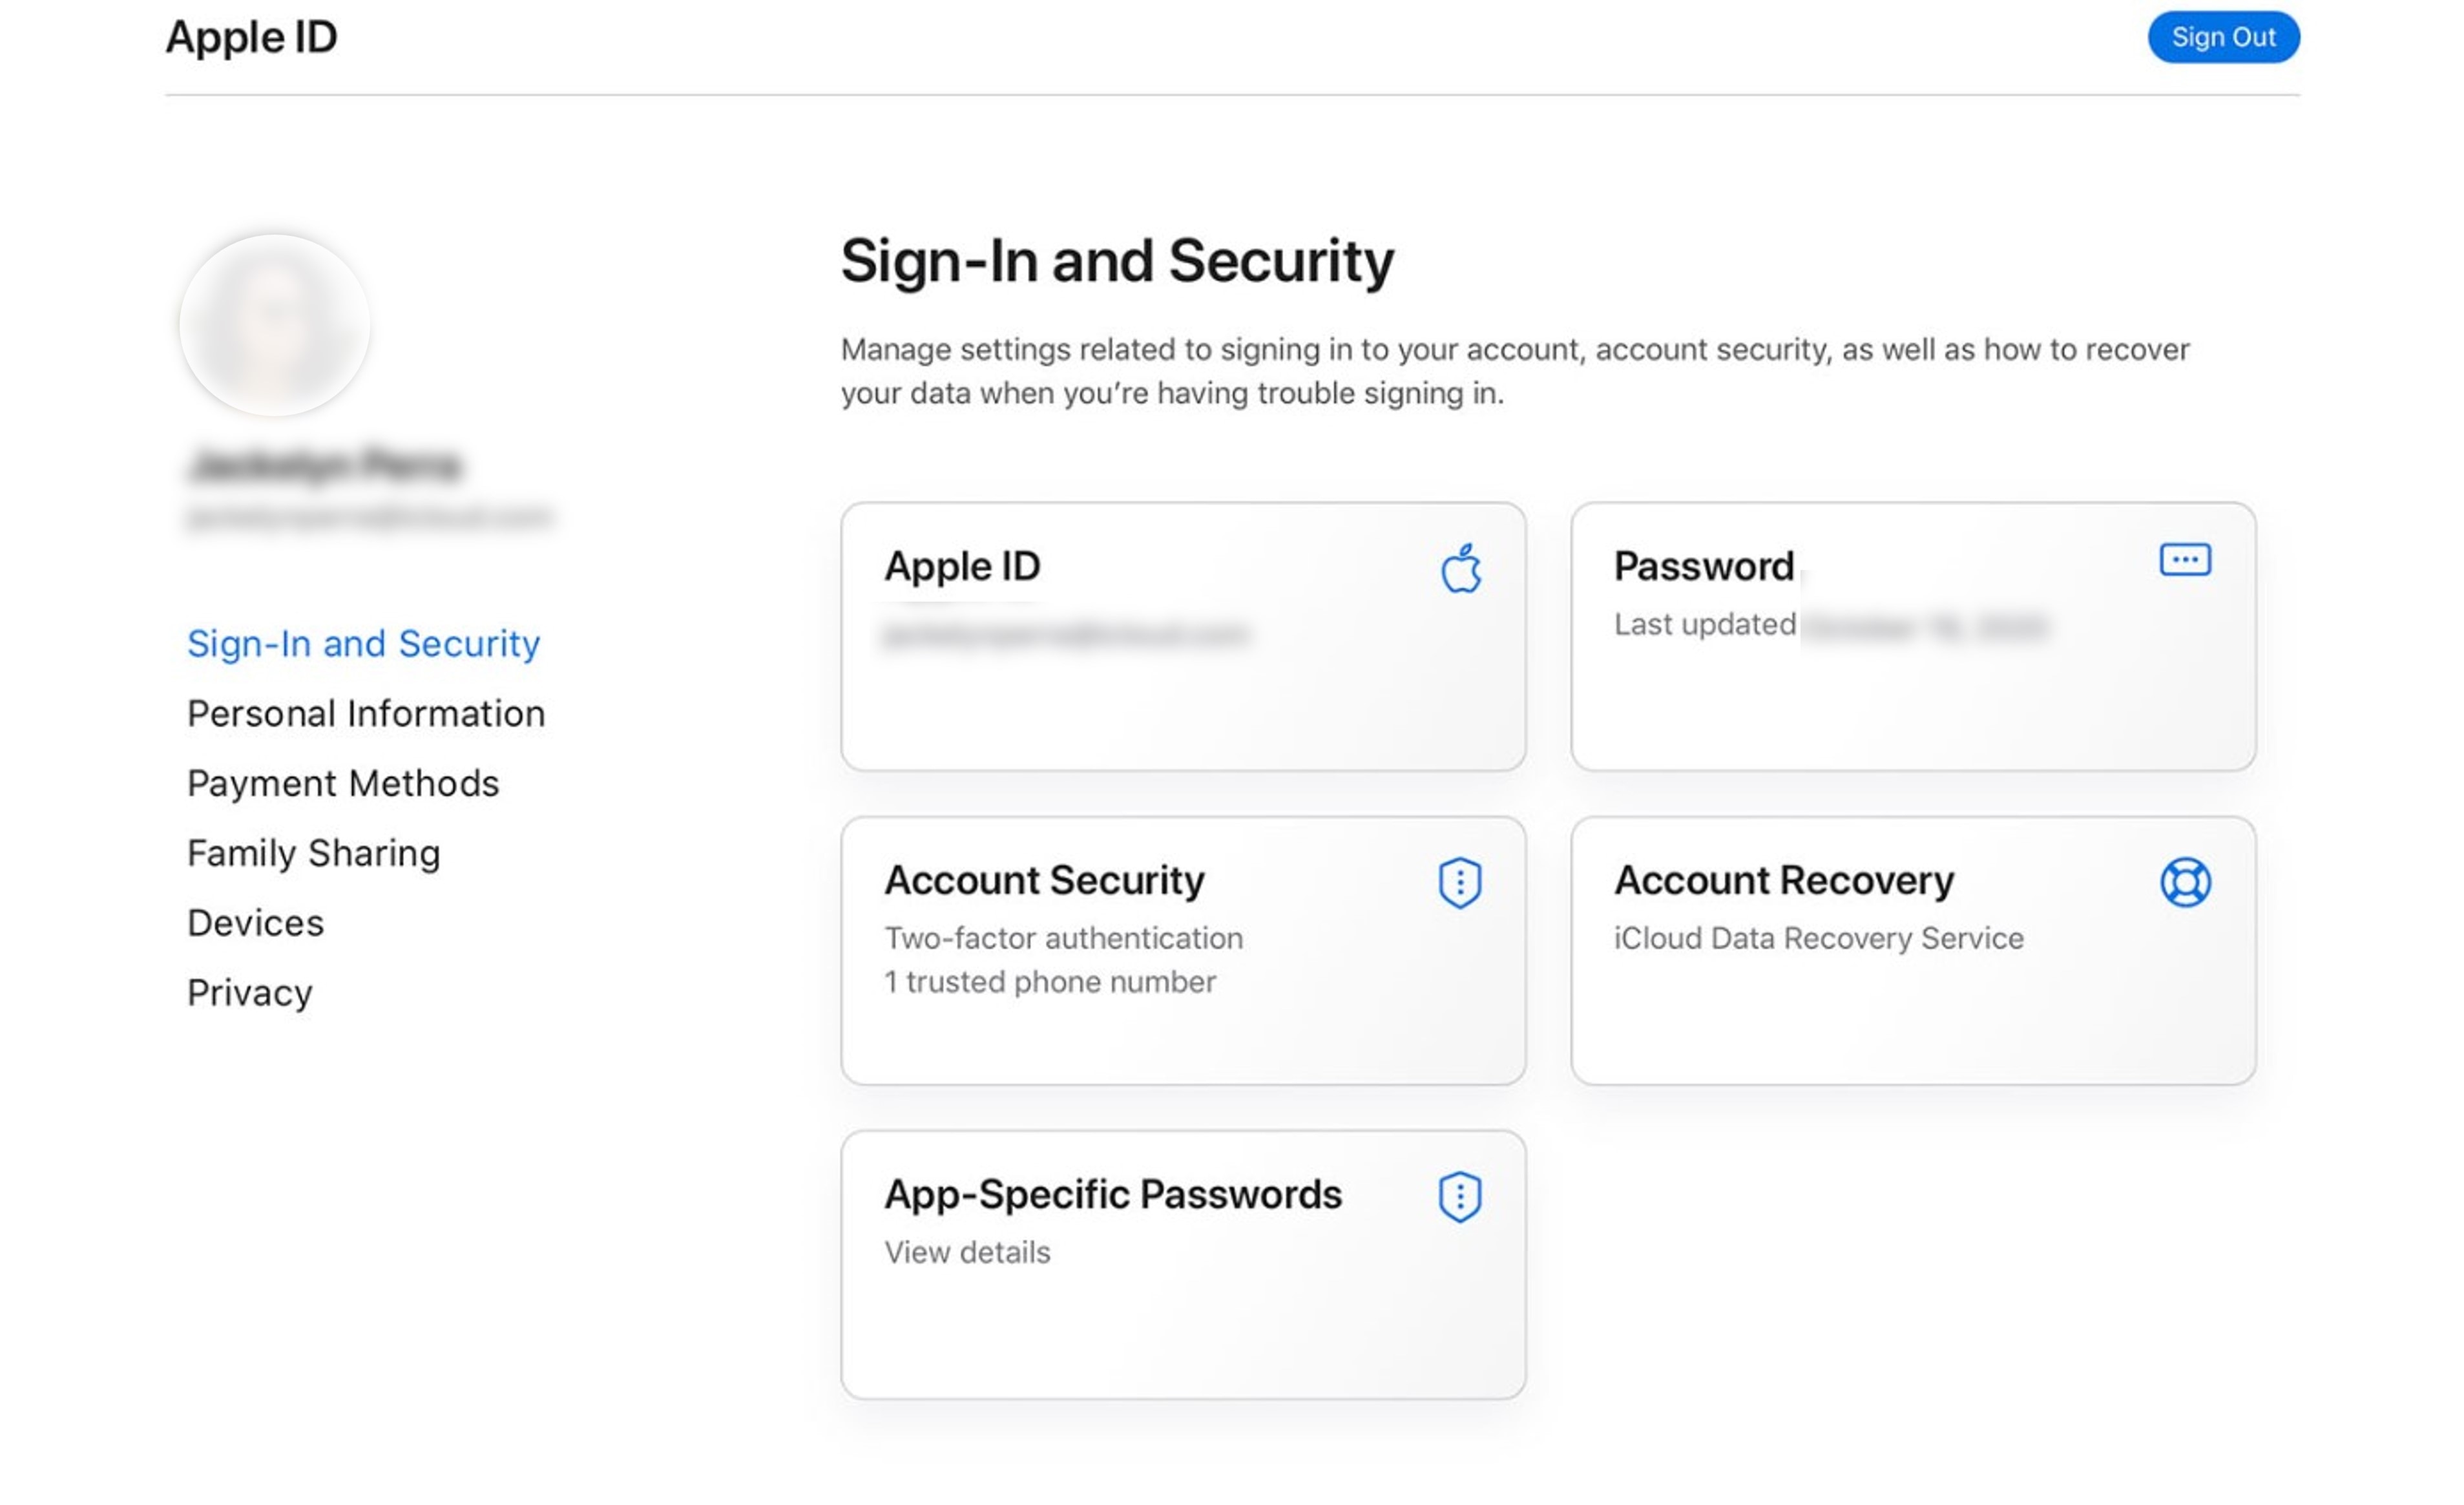Click the Account Recovery lifebuoy icon
This screenshot has height=1505, width=2464.
pyautogui.click(x=2185, y=882)
